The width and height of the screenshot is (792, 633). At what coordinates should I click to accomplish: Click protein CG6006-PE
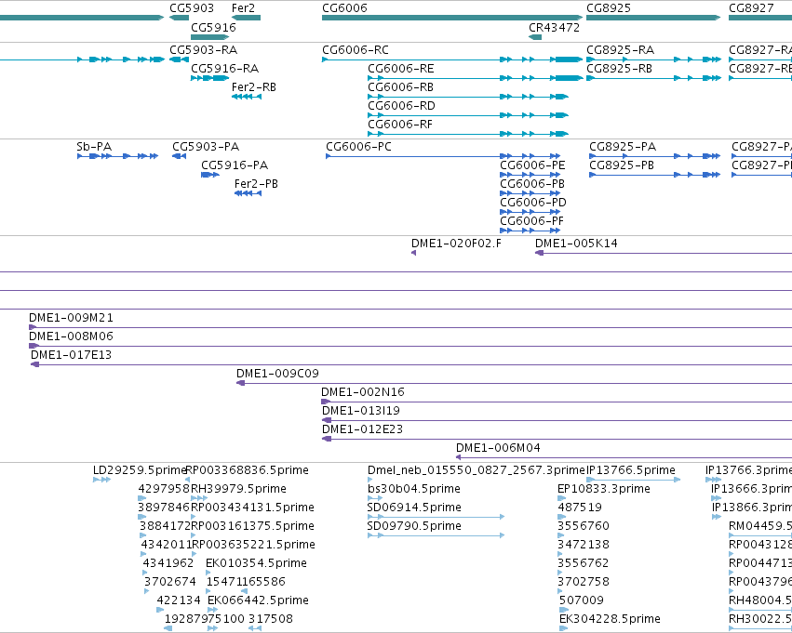tap(530, 175)
